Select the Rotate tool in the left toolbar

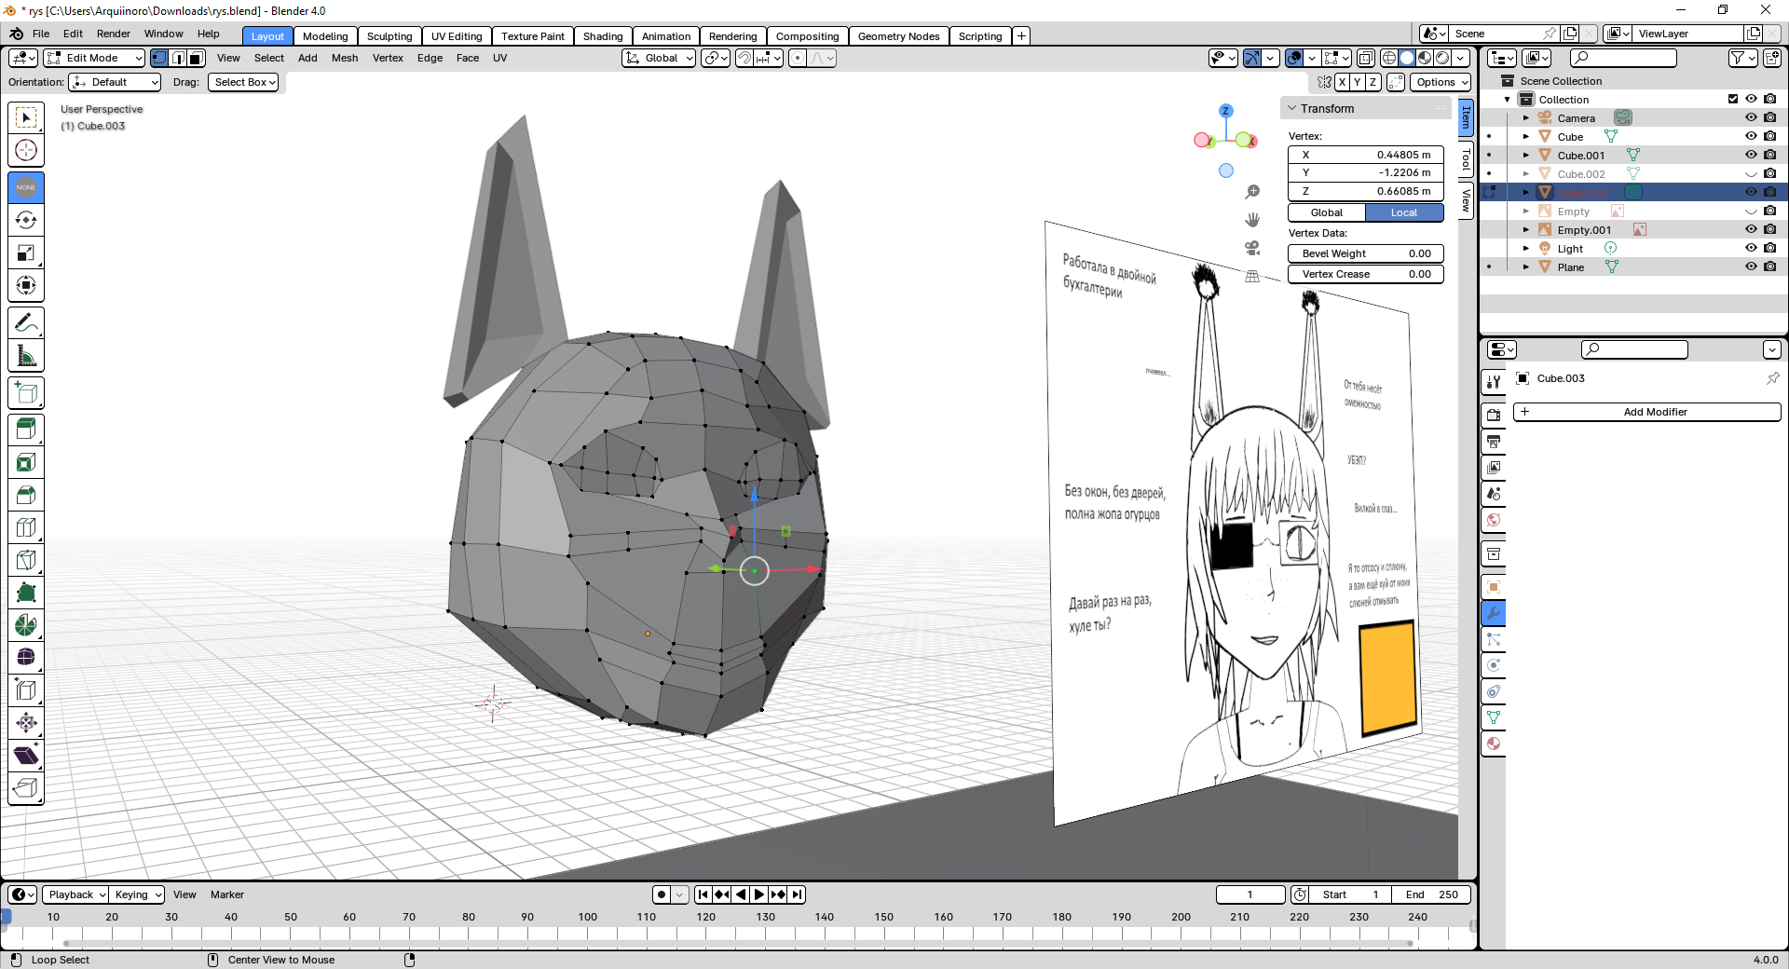pyautogui.click(x=26, y=220)
